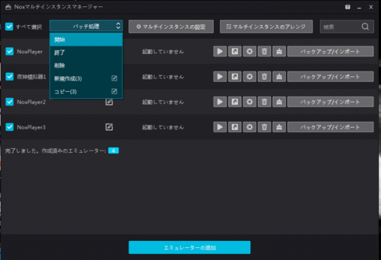
Task: Uncheck the NoxPlayer3 checkbox
Action: point(10,127)
